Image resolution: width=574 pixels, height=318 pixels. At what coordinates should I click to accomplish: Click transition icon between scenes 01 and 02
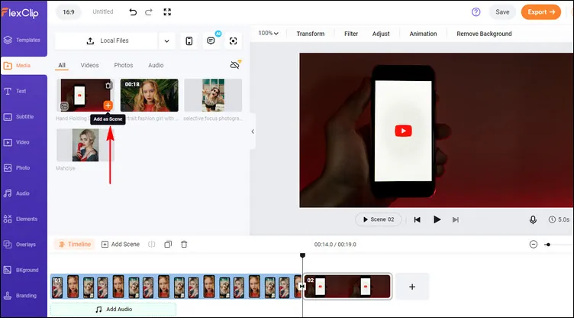coord(302,287)
